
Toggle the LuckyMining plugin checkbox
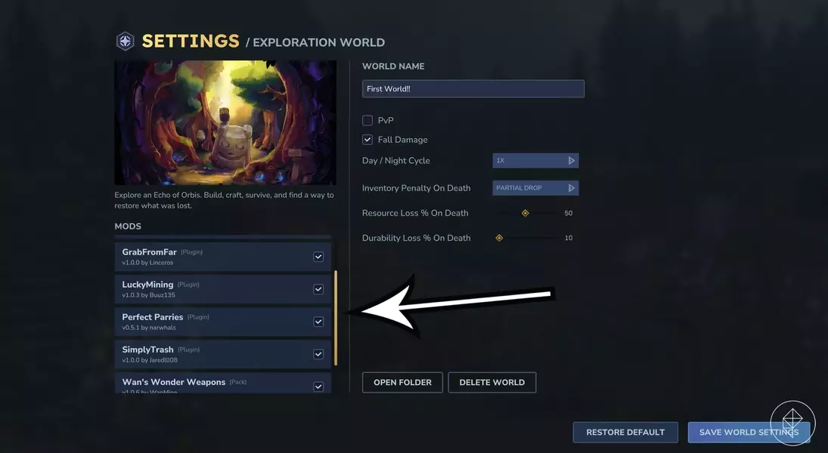click(x=318, y=289)
